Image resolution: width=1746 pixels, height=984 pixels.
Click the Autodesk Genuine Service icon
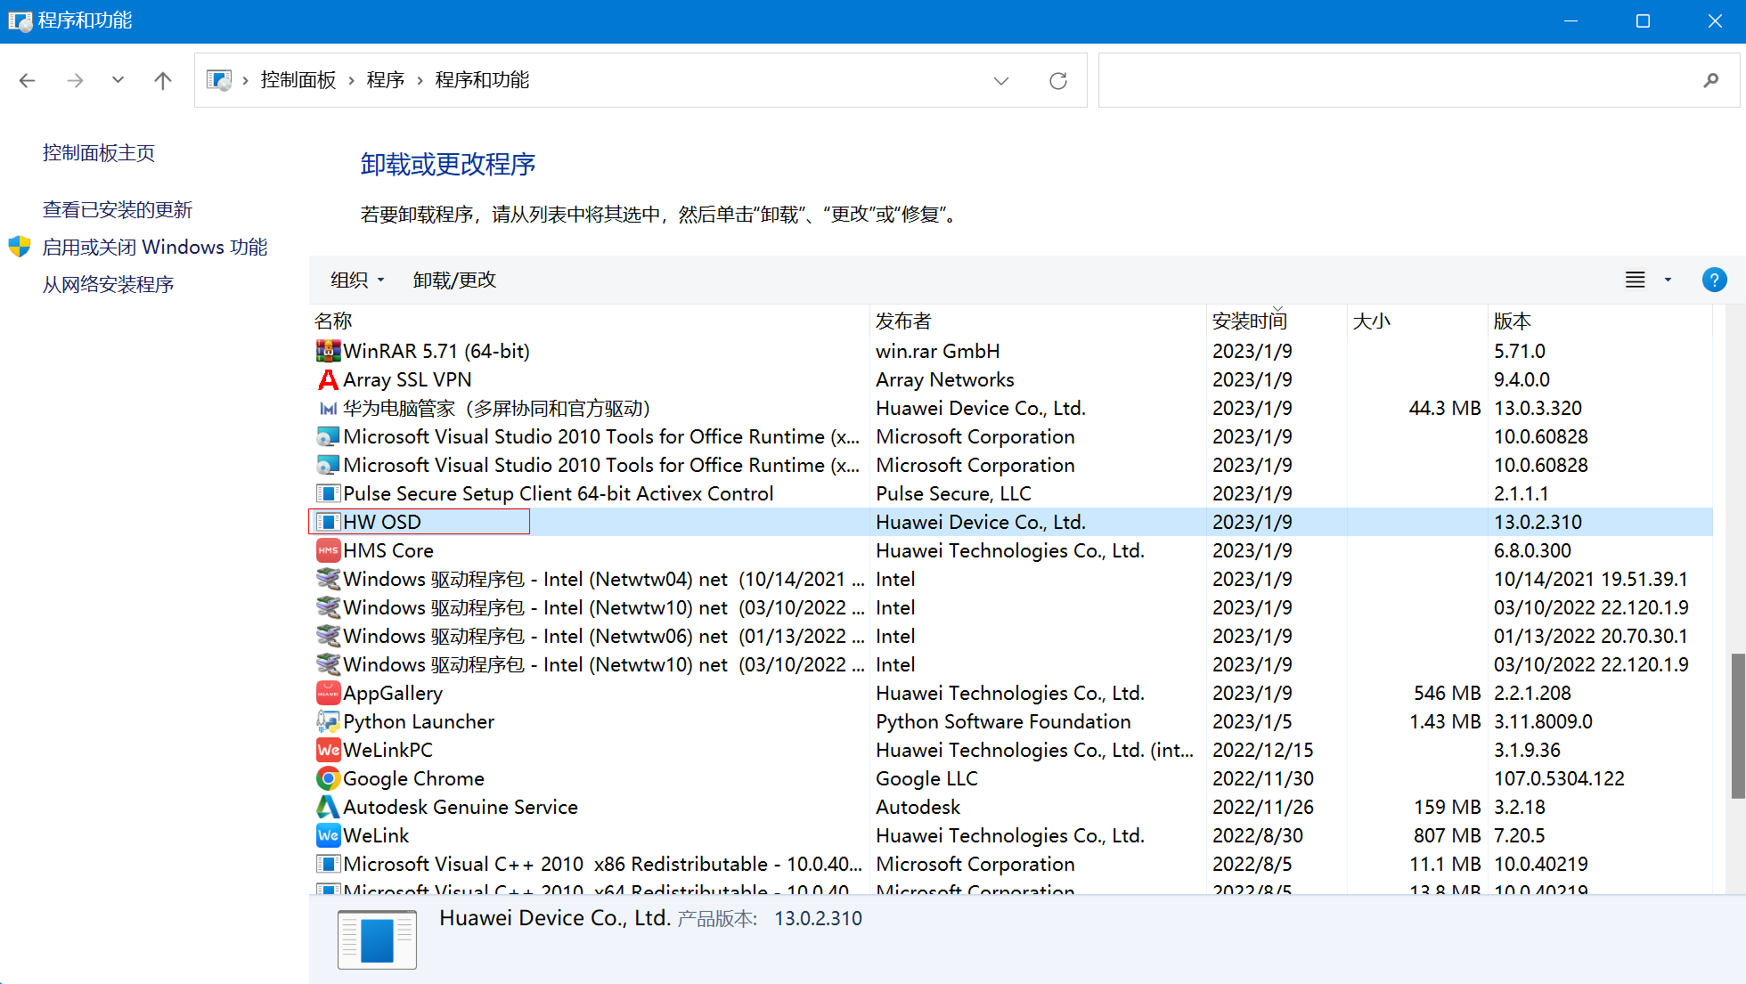(328, 807)
